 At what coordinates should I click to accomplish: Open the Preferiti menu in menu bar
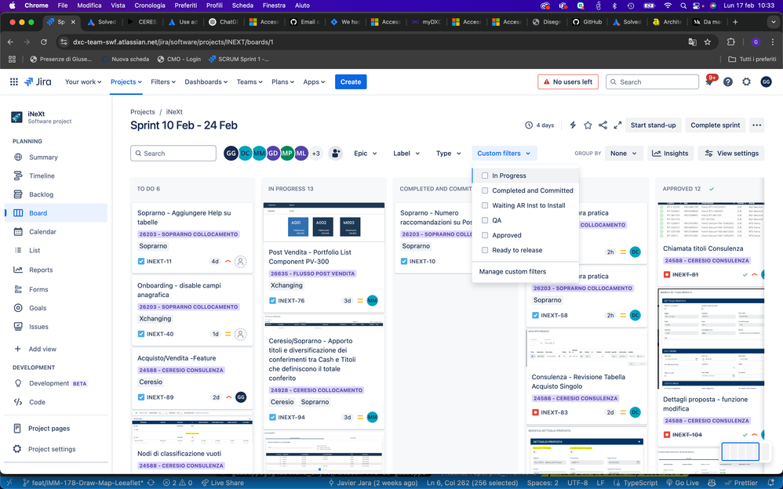coord(186,5)
